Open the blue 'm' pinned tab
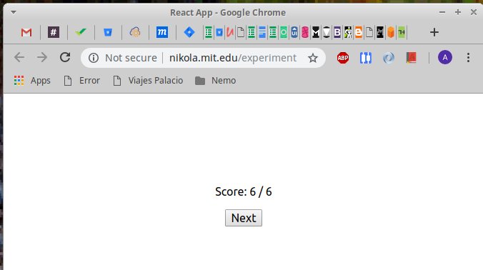483x270 pixels. 162,32
